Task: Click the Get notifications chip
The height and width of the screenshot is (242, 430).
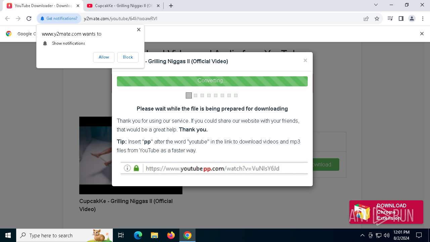Action: 59,18
